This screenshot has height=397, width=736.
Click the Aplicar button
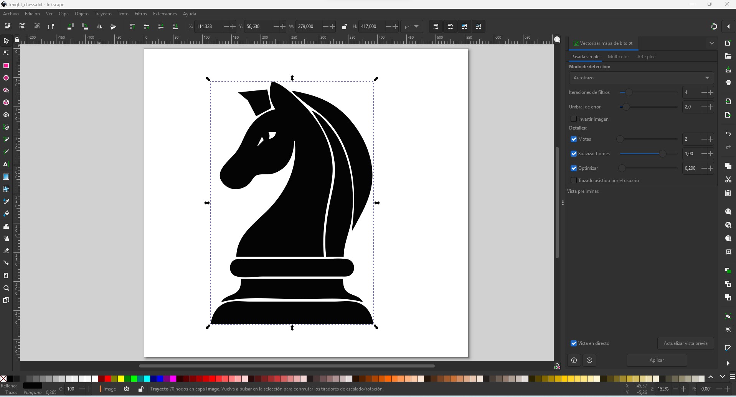click(x=657, y=360)
